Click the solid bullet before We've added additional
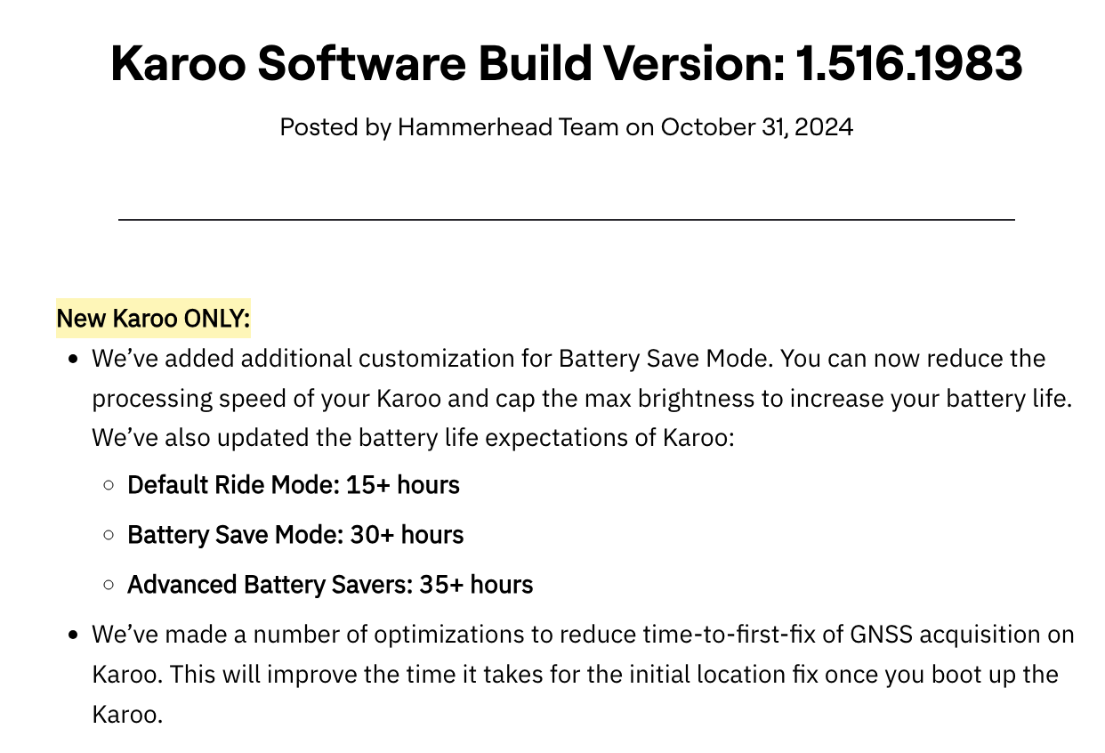This screenshot has height=753, width=1105. tap(75, 360)
